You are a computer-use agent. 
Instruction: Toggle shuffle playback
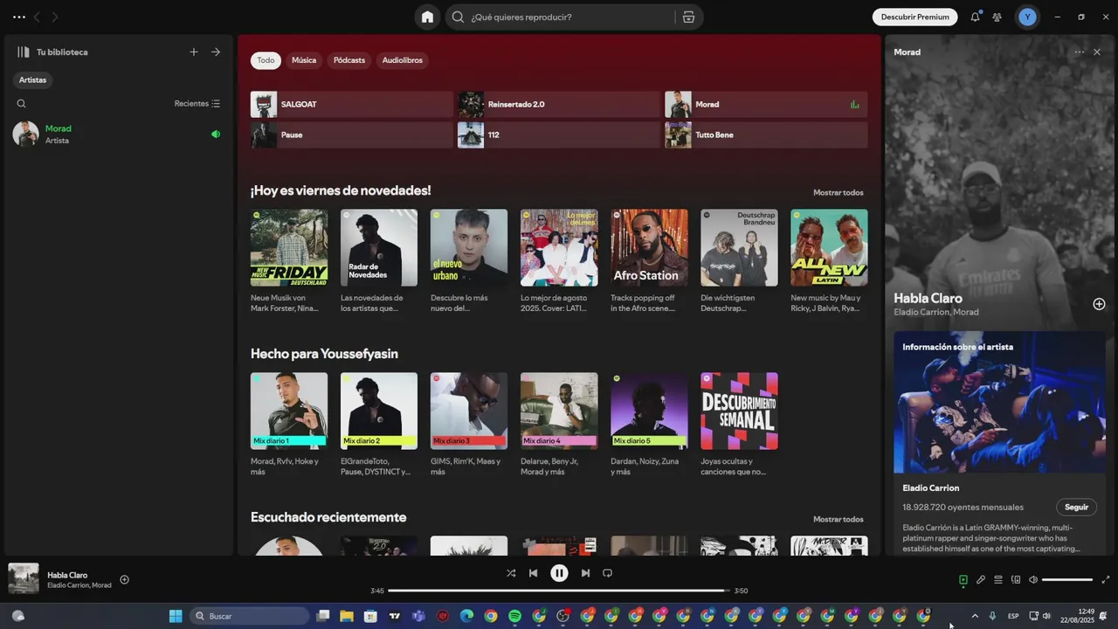click(511, 573)
